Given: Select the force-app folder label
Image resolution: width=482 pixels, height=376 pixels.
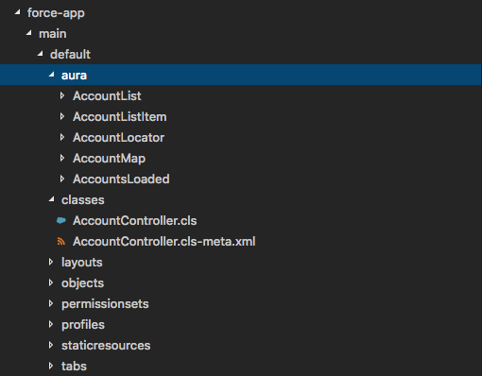Looking at the screenshot, I should (56, 13).
